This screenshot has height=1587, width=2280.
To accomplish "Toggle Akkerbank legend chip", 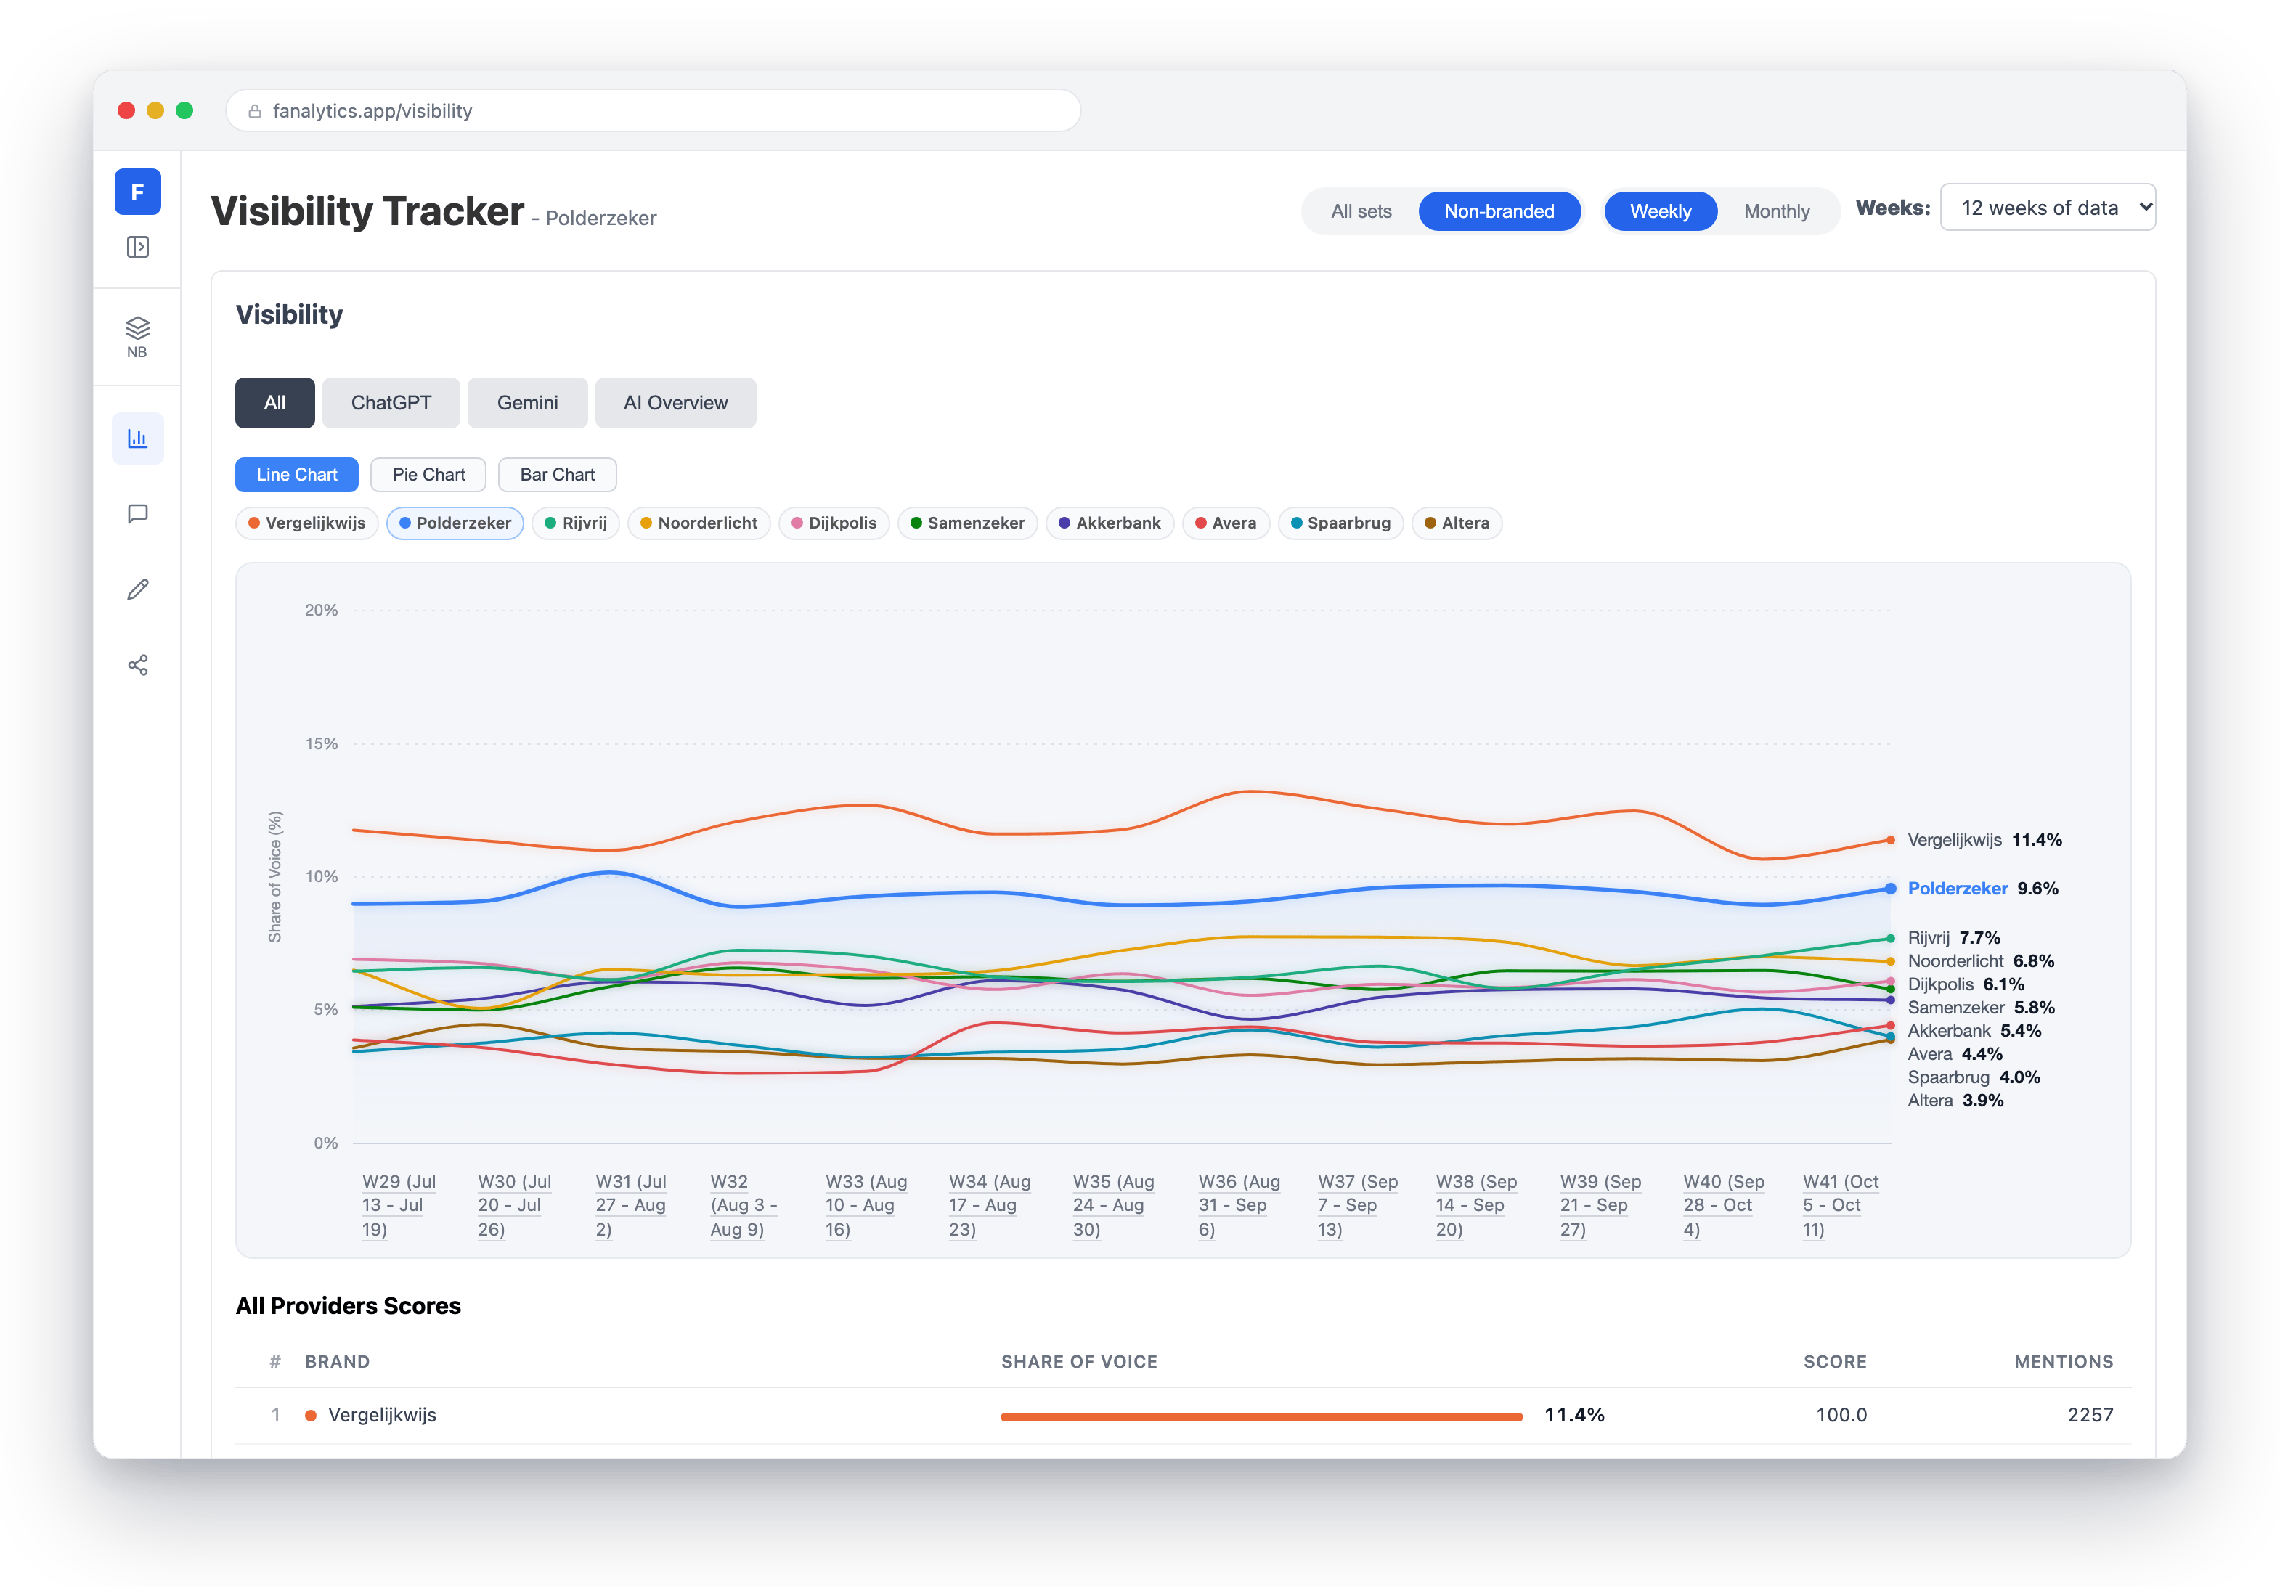I will [x=1110, y=523].
